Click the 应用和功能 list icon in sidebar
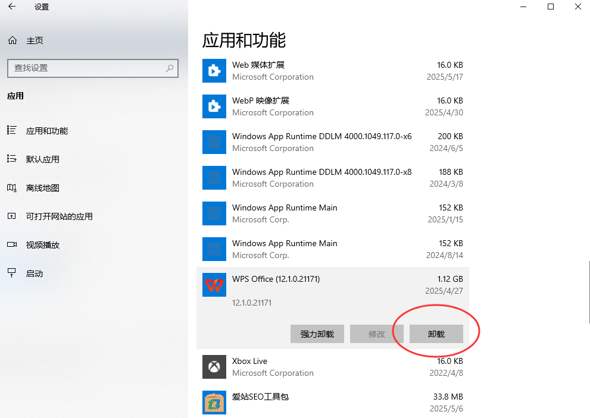Viewport: 590px width, 418px height. coord(12,130)
